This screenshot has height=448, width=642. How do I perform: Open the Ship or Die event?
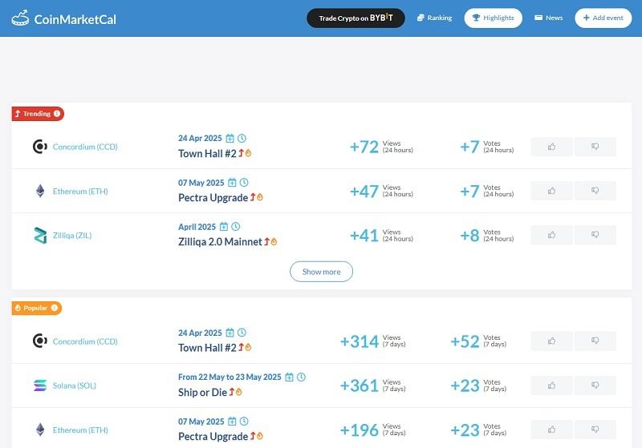pos(202,393)
